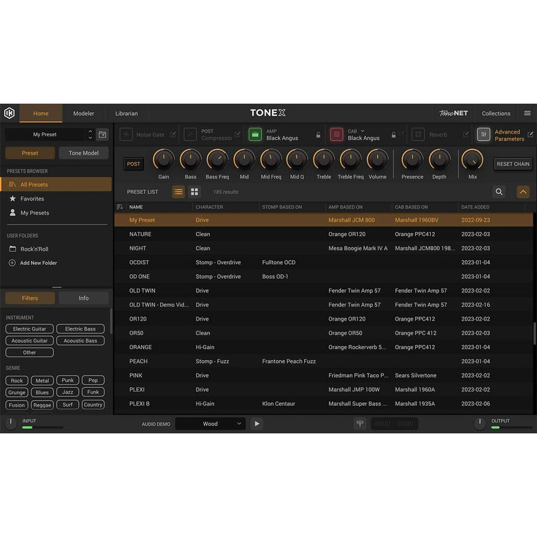Collapse preset list with orange chevron
The height and width of the screenshot is (537, 537).
click(523, 192)
